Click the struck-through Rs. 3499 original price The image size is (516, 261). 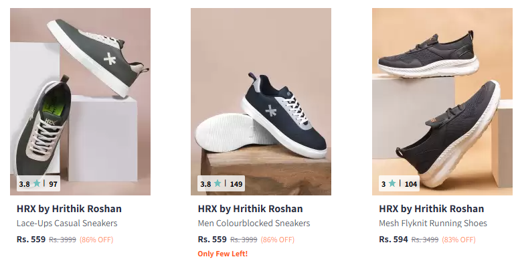(x=425, y=240)
